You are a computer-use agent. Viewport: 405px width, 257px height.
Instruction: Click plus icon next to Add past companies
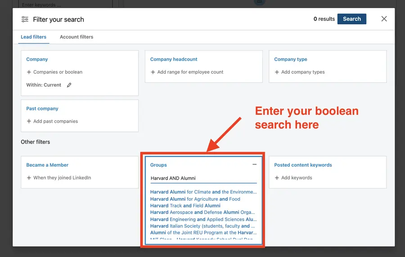coord(29,121)
